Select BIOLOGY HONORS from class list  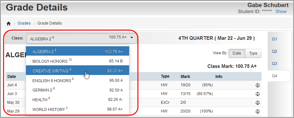(x=78, y=61)
